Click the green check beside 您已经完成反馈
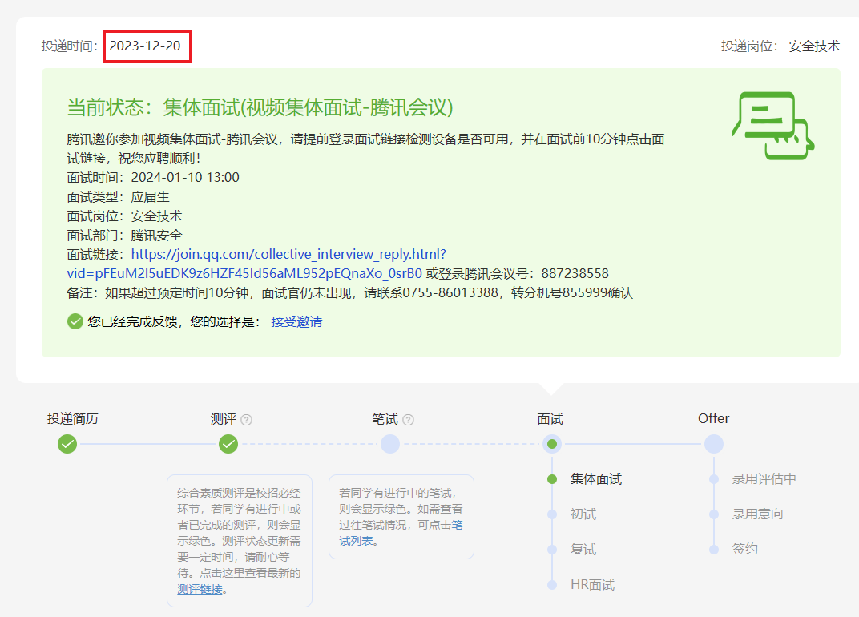The image size is (859, 617). pyautogui.click(x=75, y=321)
